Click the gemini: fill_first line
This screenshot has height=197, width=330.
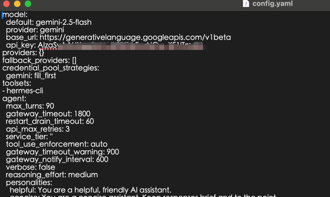point(31,76)
